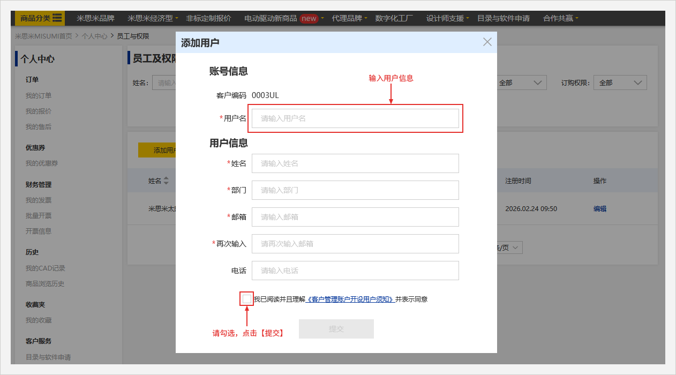Click the 提交 submit button
This screenshot has width=676, height=375.
coord(336,329)
